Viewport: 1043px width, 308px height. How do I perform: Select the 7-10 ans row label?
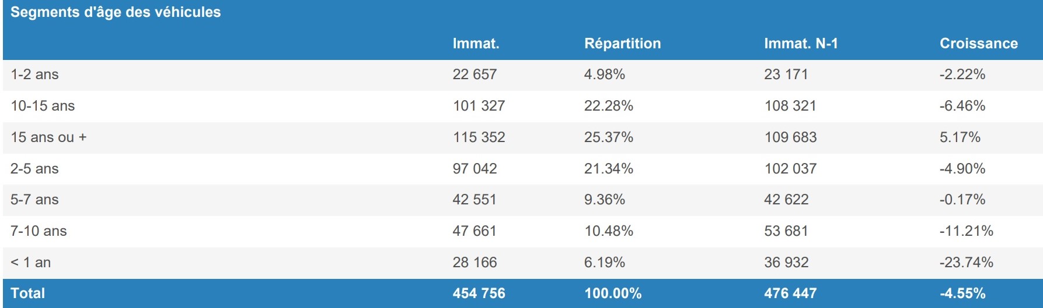39,231
